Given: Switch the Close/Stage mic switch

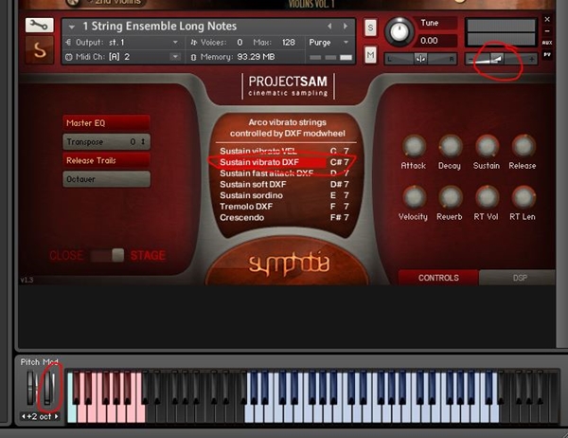Looking at the screenshot, I should pos(107,255).
